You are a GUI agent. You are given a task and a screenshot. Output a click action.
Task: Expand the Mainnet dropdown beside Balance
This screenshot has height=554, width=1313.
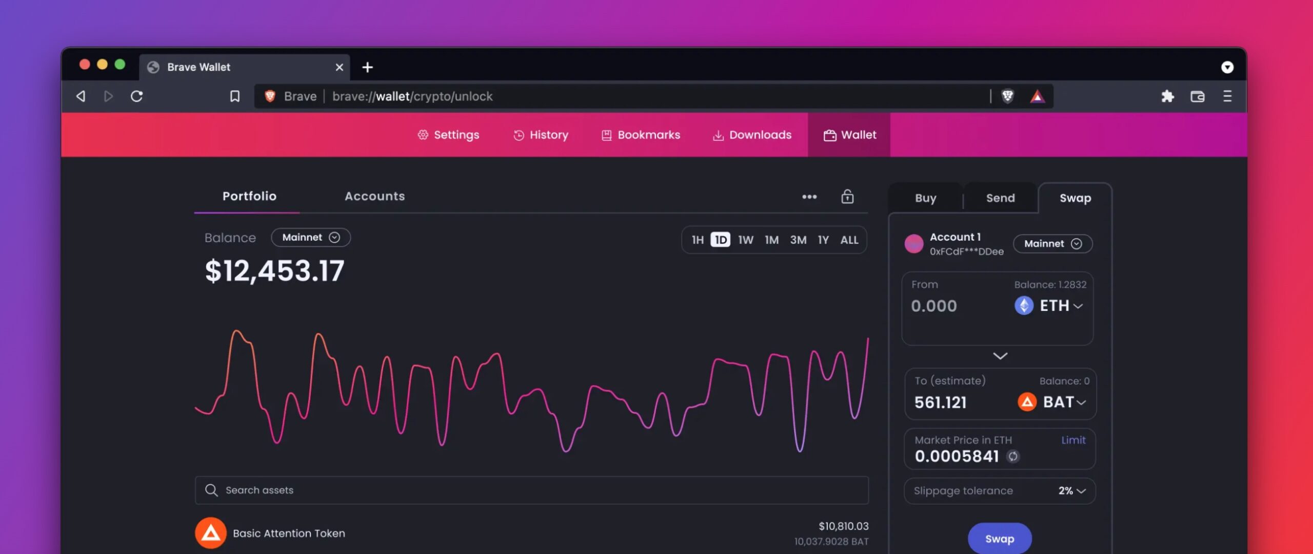311,238
